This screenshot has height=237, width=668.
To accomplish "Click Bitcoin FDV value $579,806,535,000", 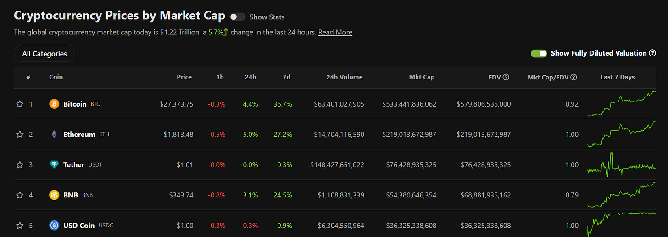I will coord(484,104).
